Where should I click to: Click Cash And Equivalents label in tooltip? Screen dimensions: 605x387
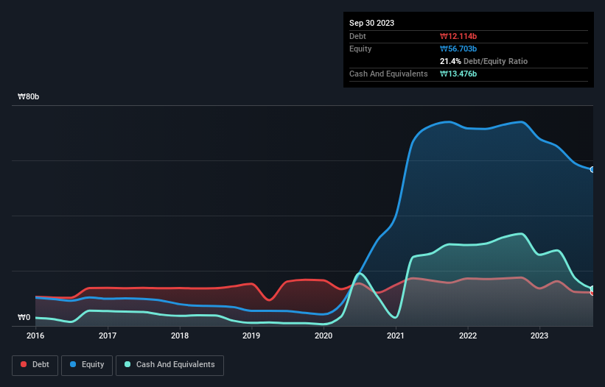pos(388,74)
